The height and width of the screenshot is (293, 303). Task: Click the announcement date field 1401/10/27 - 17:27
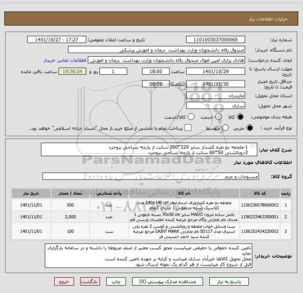(x=57, y=39)
